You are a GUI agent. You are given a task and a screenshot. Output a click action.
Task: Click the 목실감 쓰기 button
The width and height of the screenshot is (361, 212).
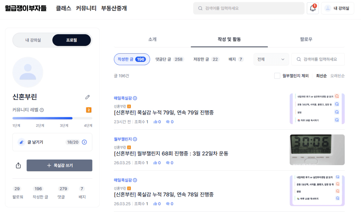(x=59, y=165)
